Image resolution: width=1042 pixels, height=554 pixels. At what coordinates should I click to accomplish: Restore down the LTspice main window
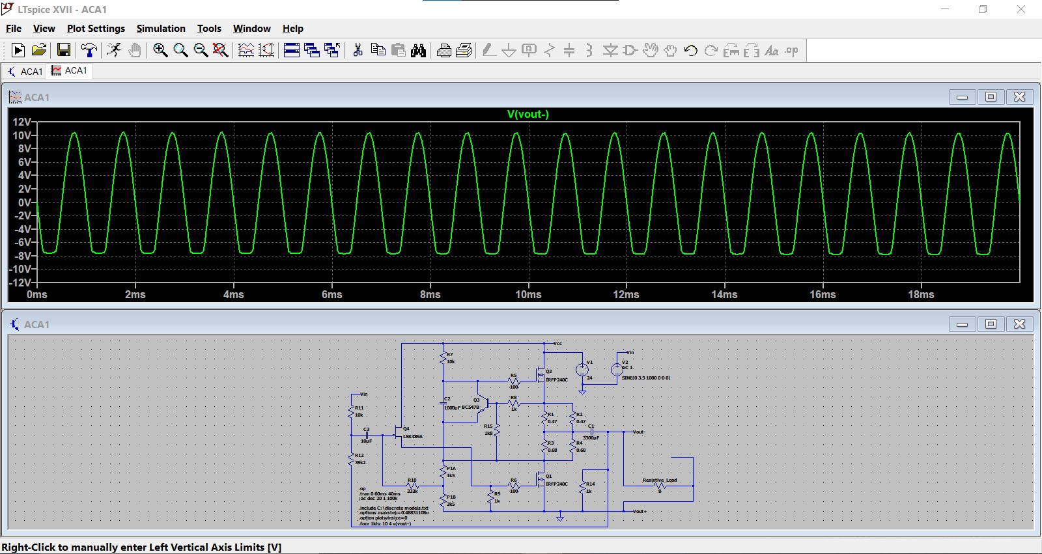point(983,9)
